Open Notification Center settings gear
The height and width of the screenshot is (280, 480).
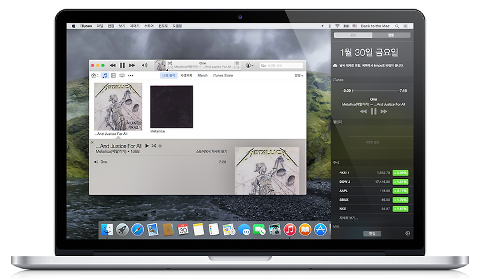tap(407, 233)
